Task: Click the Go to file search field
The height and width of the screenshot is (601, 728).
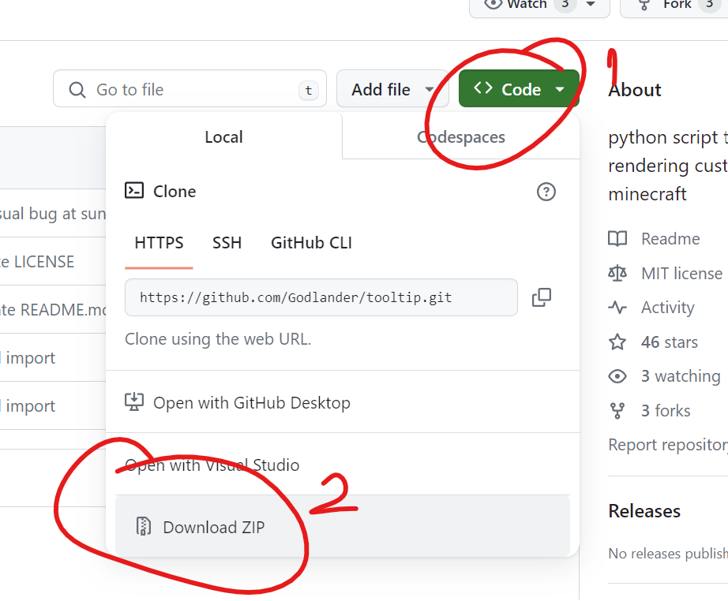Action: pos(190,89)
